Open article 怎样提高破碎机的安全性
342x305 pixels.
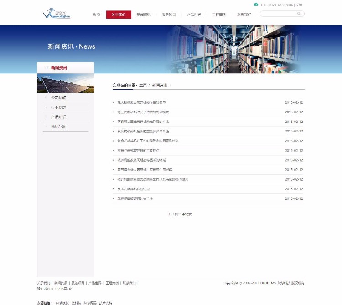click(135, 198)
